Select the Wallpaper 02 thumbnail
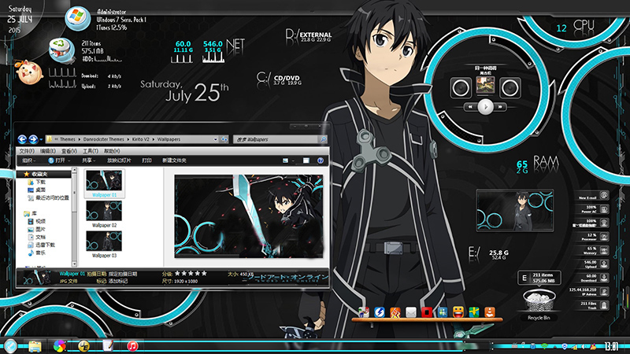The height and width of the screenshot is (354, 630). point(104,211)
